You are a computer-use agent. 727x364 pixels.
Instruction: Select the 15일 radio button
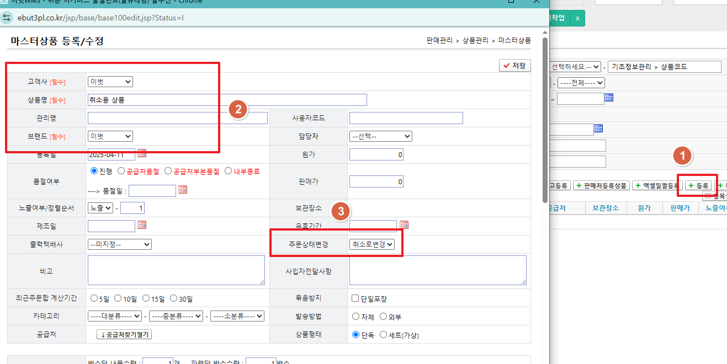click(x=146, y=298)
